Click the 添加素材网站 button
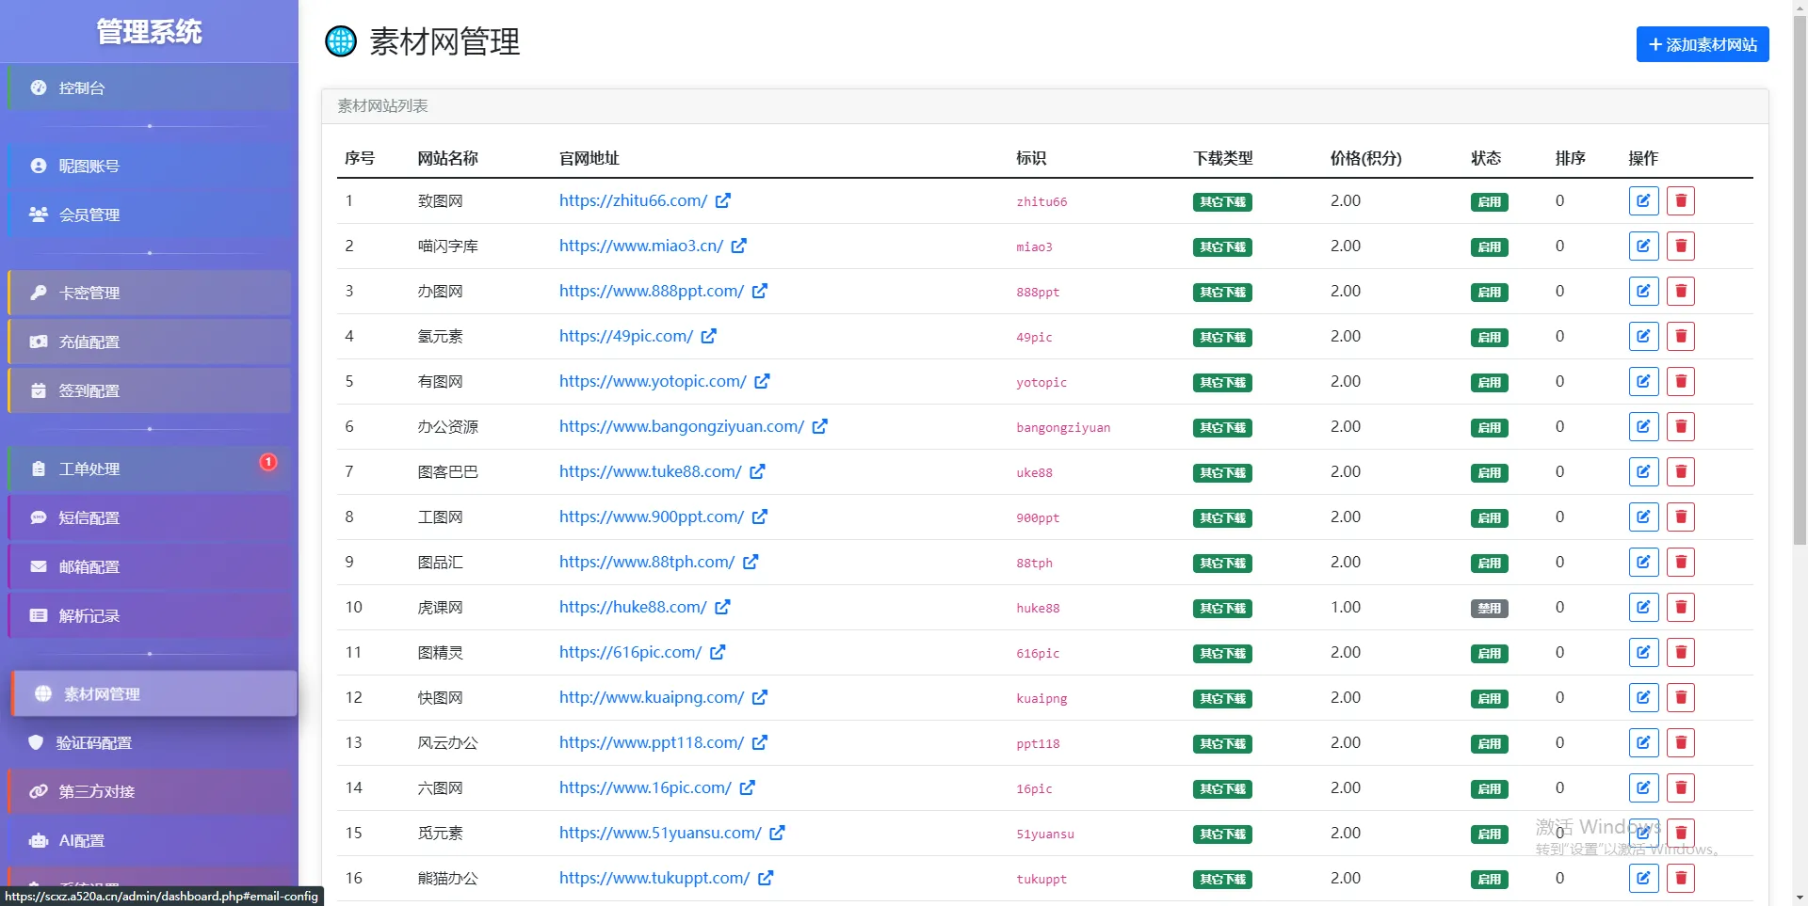This screenshot has width=1808, height=906. click(x=1702, y=44)
